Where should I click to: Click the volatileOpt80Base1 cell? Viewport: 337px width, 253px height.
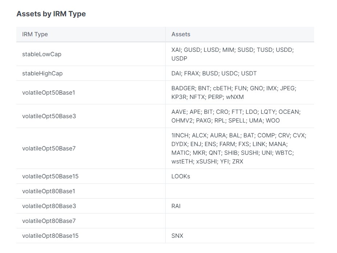91,191
